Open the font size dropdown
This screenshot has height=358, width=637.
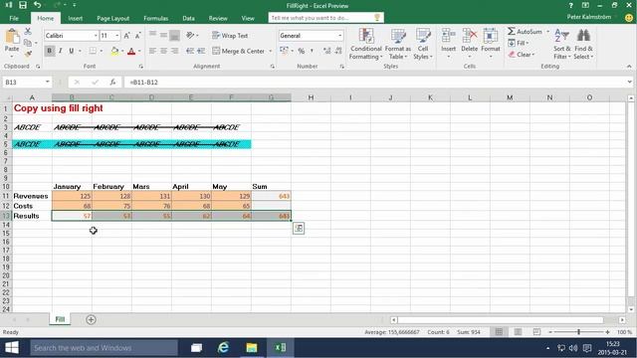(117, 36)
